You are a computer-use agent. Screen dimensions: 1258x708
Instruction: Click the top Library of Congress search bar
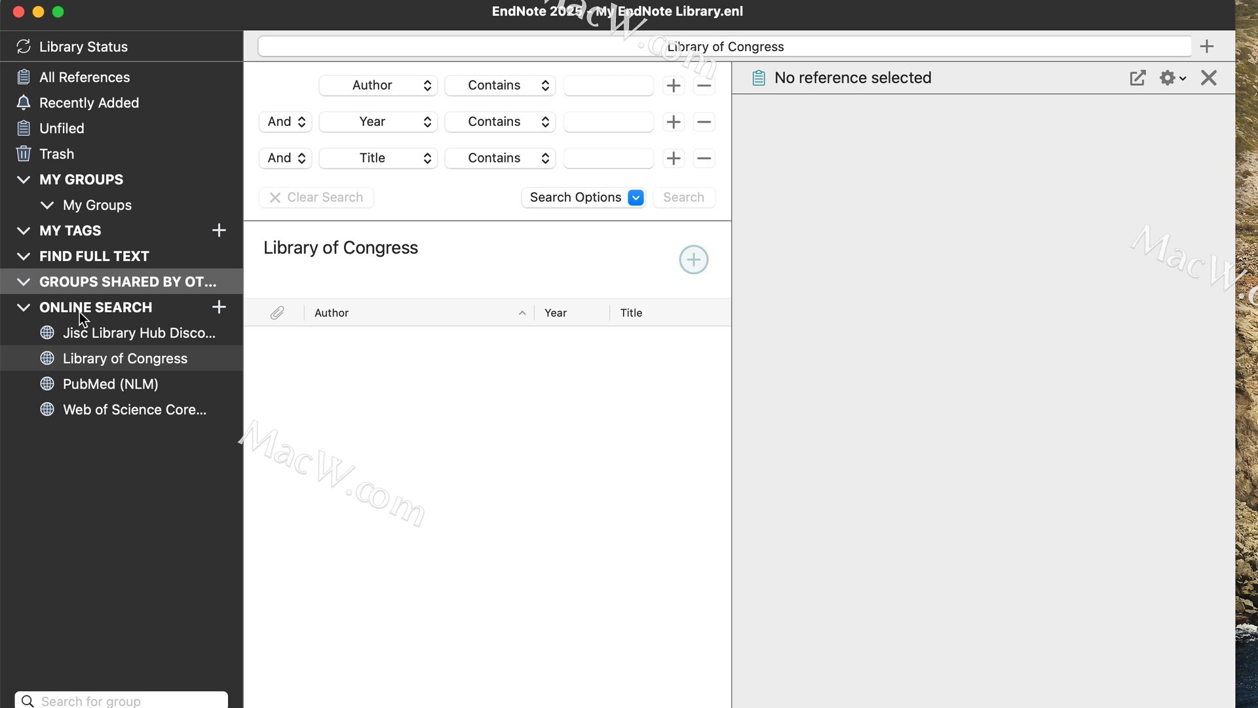coord(725,47)
